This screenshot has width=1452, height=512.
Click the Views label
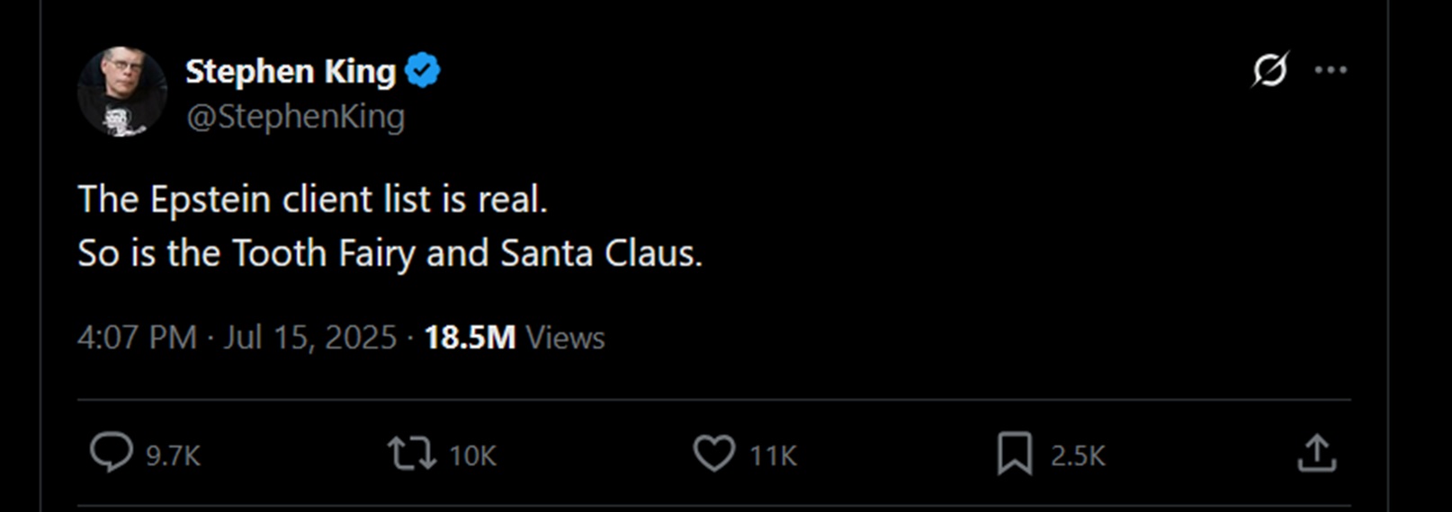(x=565, y=338)
